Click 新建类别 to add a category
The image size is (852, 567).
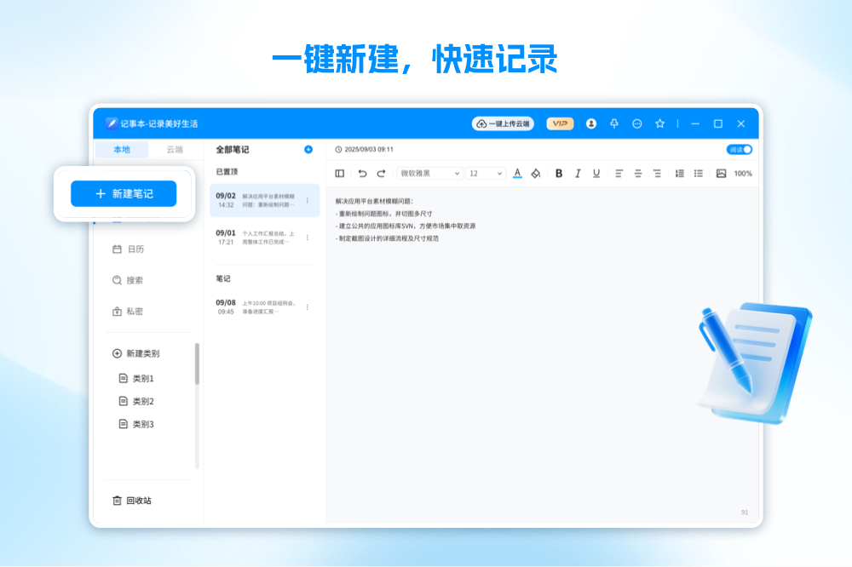[135, 353]
